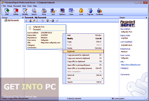This screenshot has height=101, width=149.
Task: Click the 'Expiry date:' label in Details panel
Action: click(x=125, y=36)
